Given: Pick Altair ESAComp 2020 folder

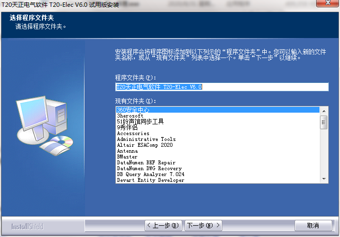Looking at the screenshot, I should [217, 145].
